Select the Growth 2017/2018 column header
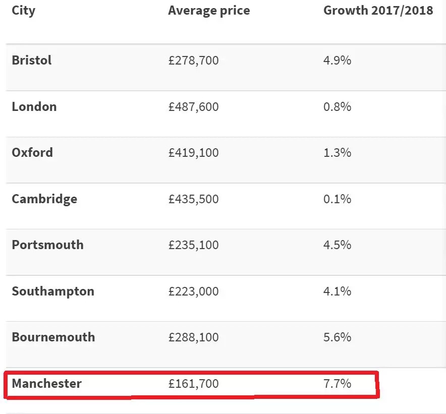446x414 pixels. point(378,11)
